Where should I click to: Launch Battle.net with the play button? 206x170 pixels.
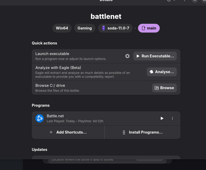[162, 118]
